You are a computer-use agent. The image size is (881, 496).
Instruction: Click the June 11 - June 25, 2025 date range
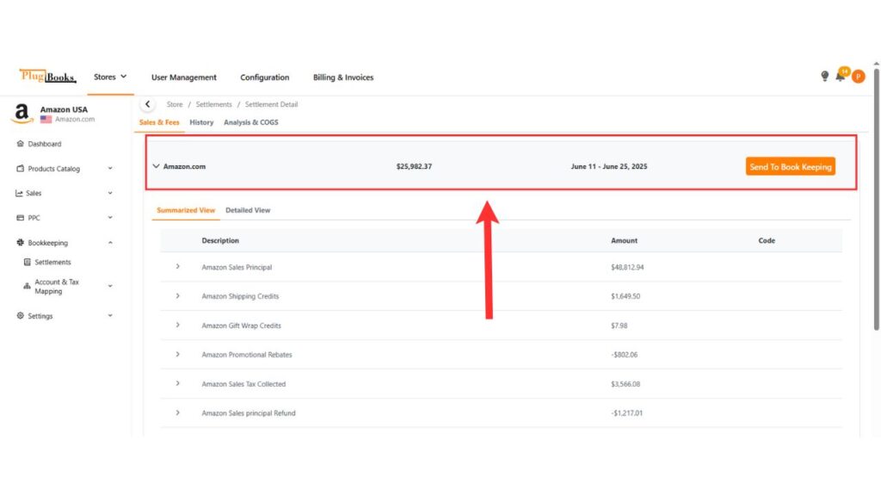click(608, 166)
